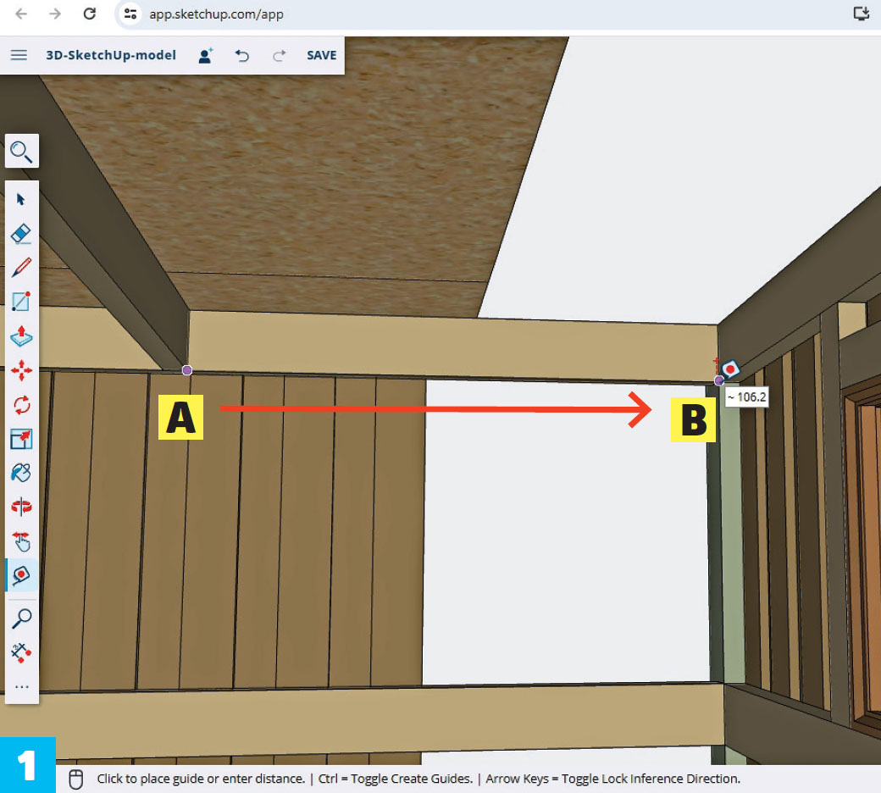Open the share/add user icon
The height and width of the screenshot is (793, 881).
tap(205, 55)
